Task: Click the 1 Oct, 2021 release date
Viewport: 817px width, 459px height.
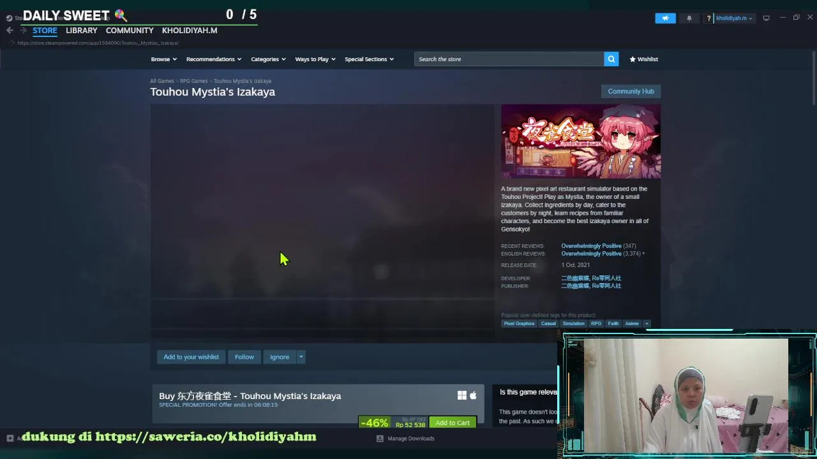Action: pos(576,265)
